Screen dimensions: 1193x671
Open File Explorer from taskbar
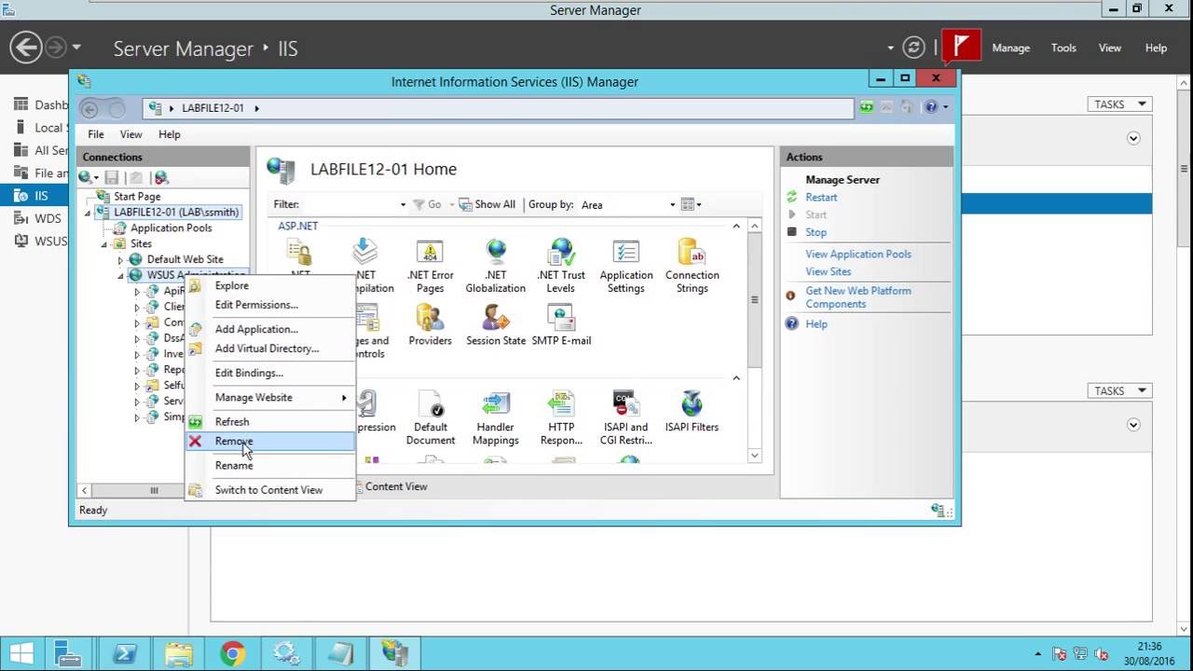click(x=179, y=653)
